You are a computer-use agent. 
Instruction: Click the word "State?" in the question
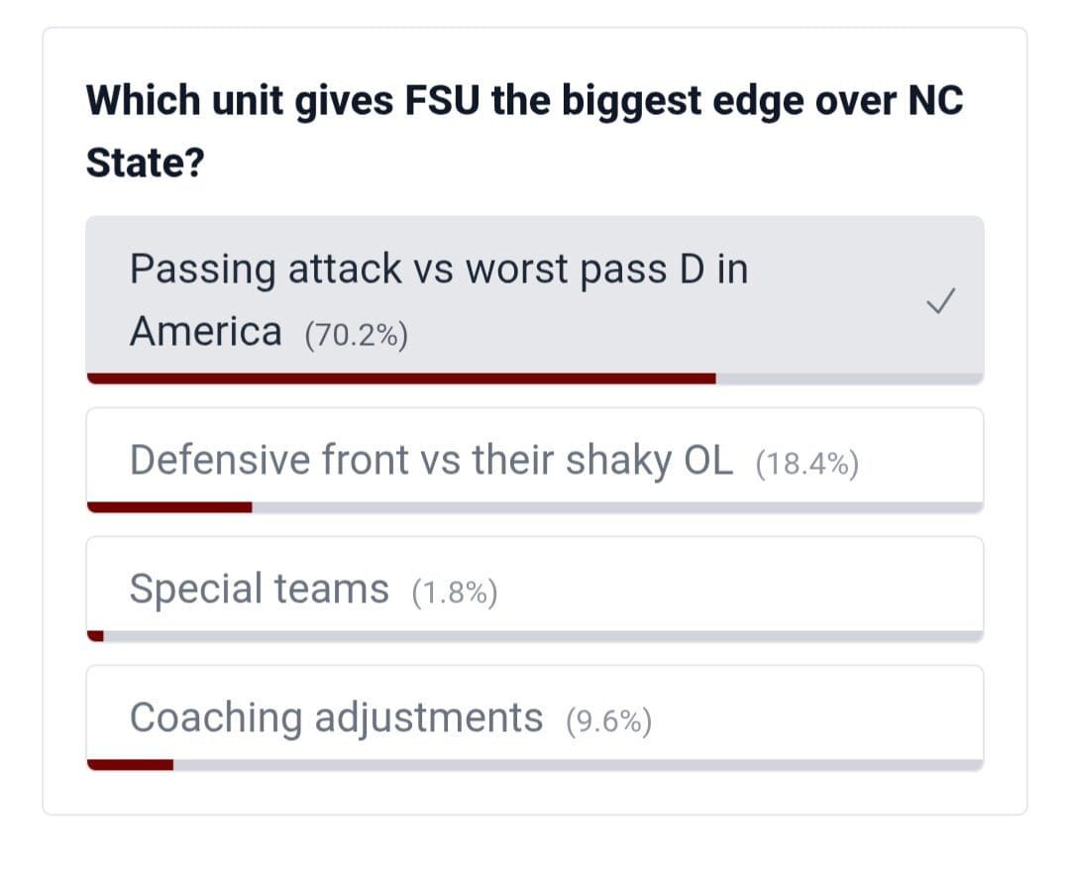coord(145,163)
